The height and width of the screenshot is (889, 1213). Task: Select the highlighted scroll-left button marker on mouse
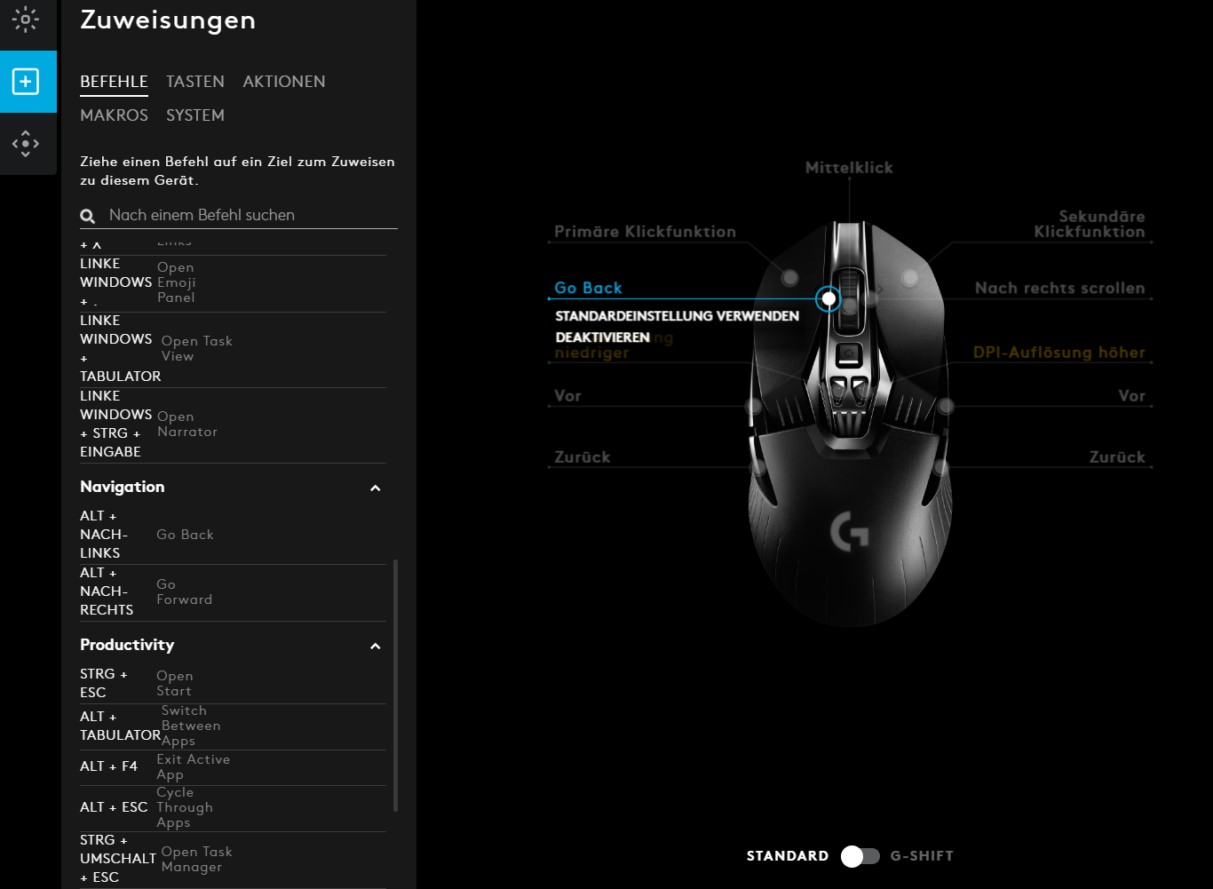(x=828, y=299)
